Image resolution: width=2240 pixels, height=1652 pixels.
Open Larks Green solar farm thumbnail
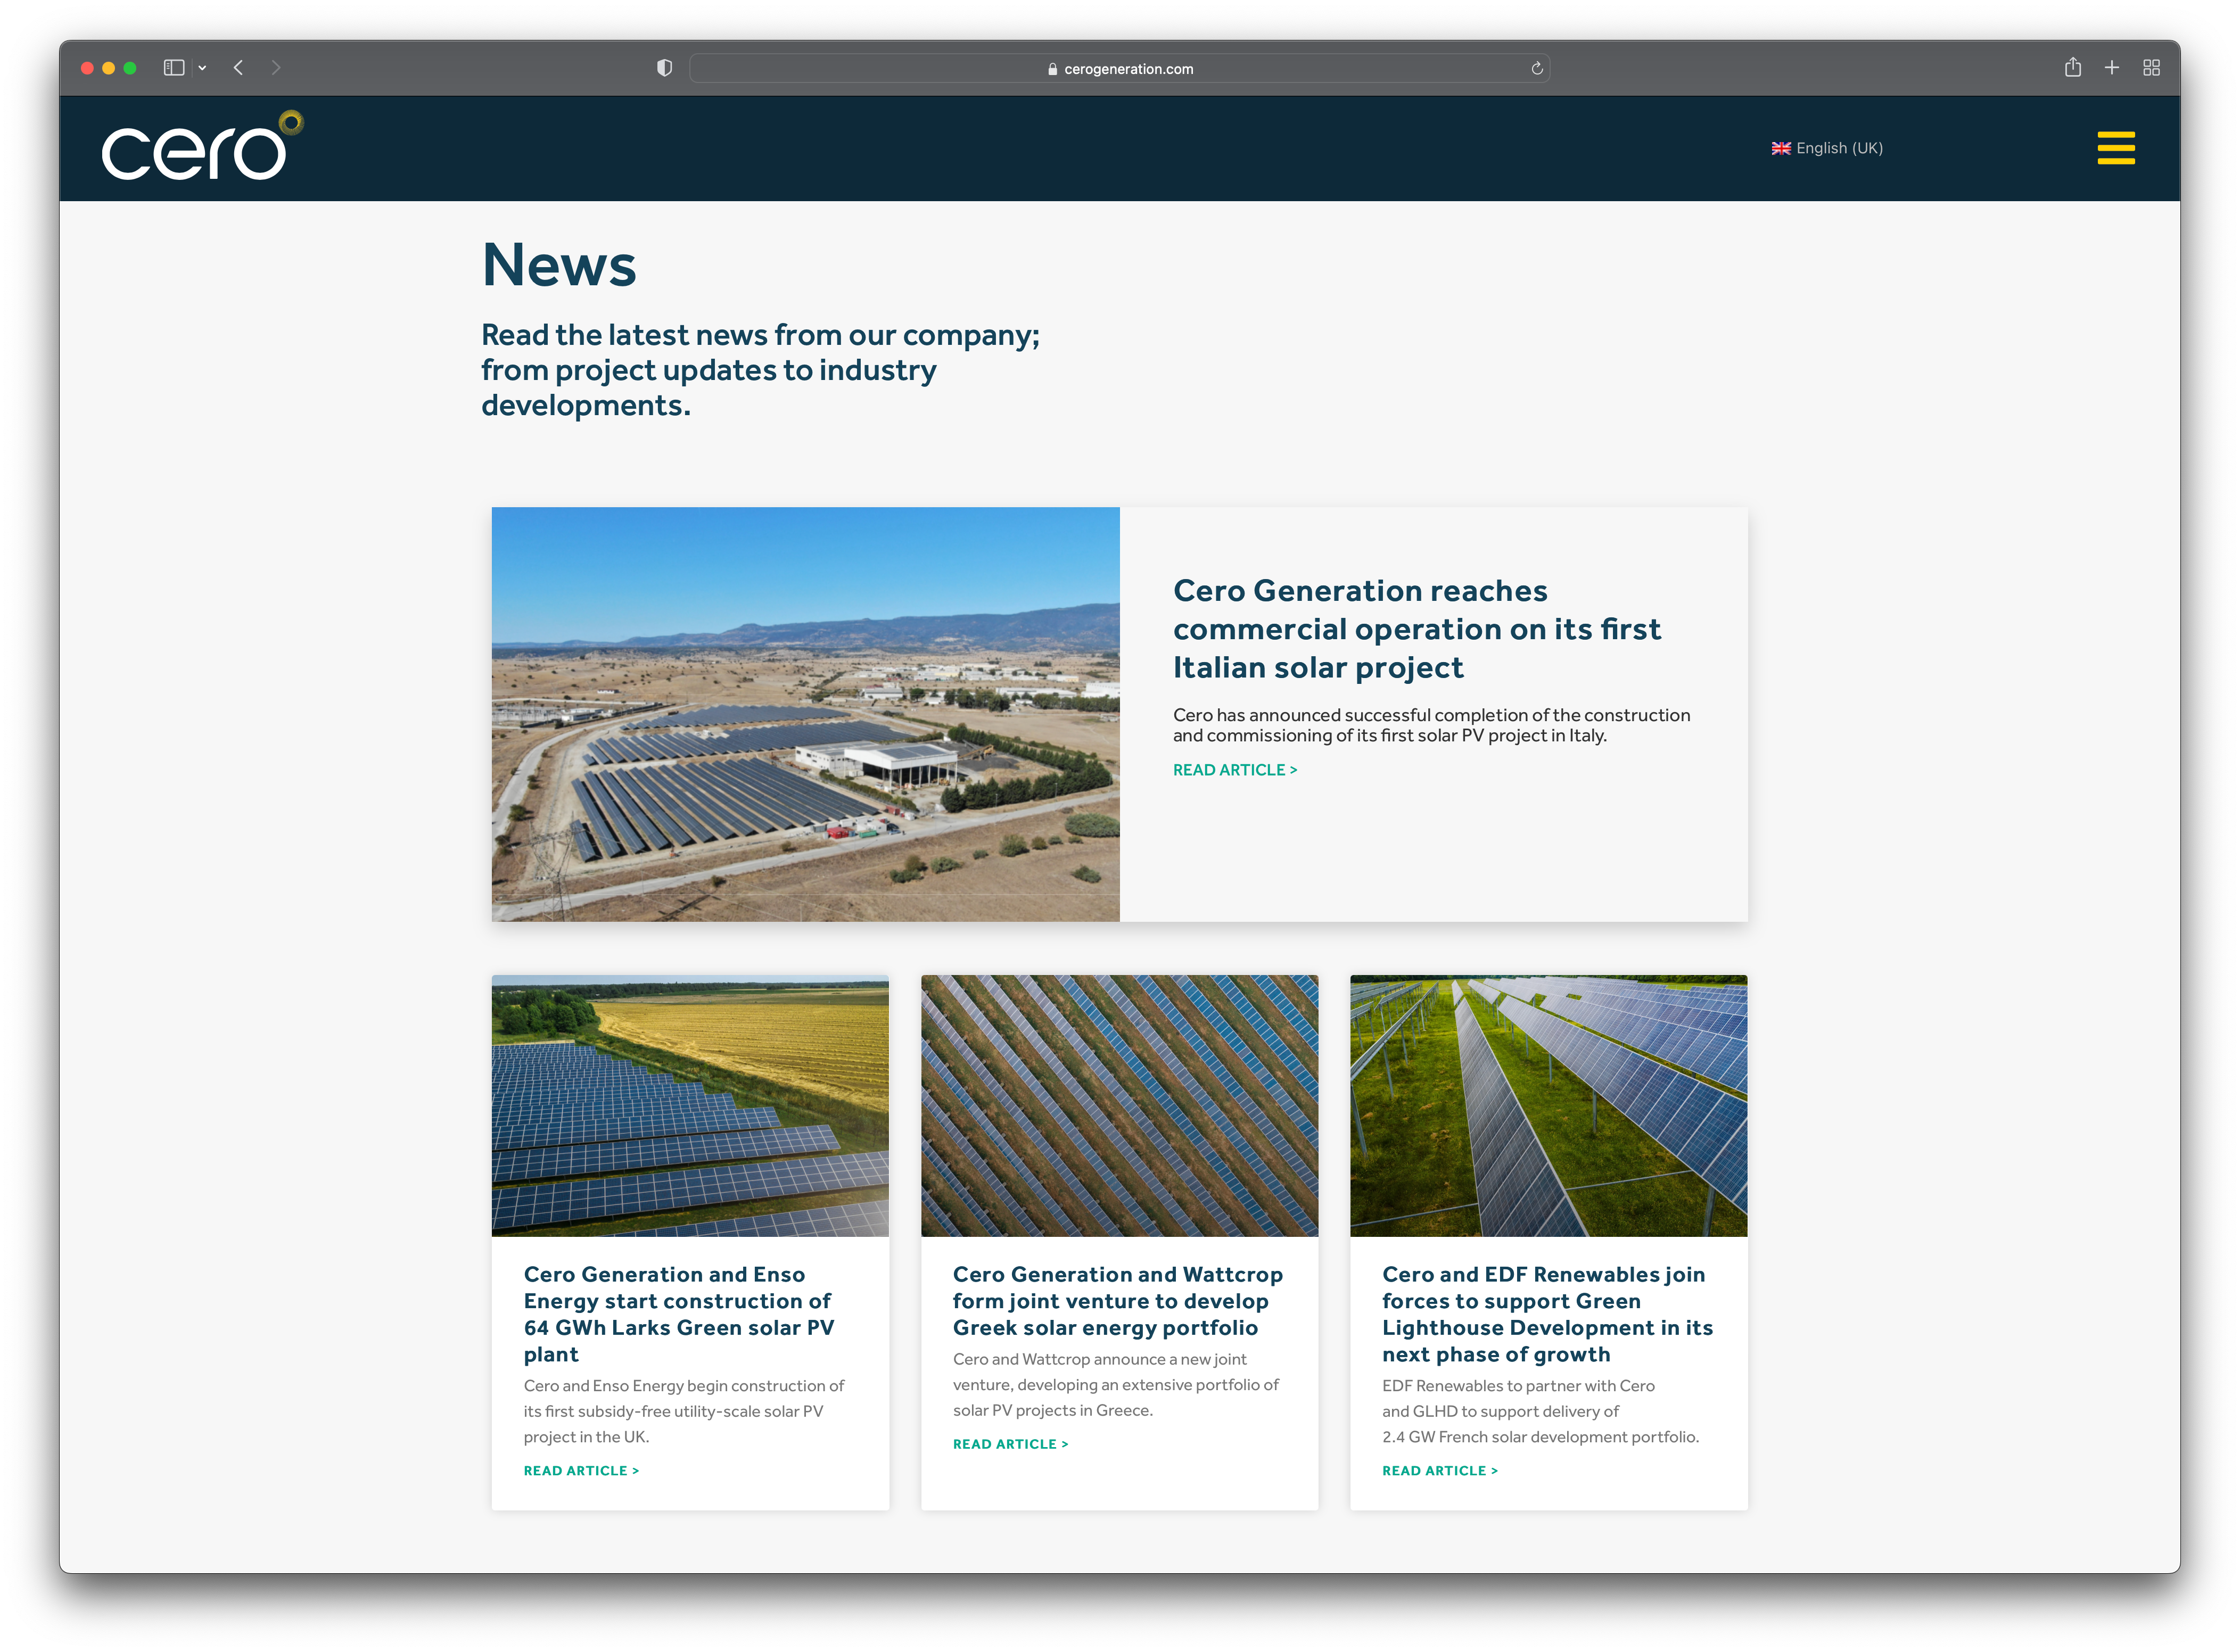[690, 1106]
